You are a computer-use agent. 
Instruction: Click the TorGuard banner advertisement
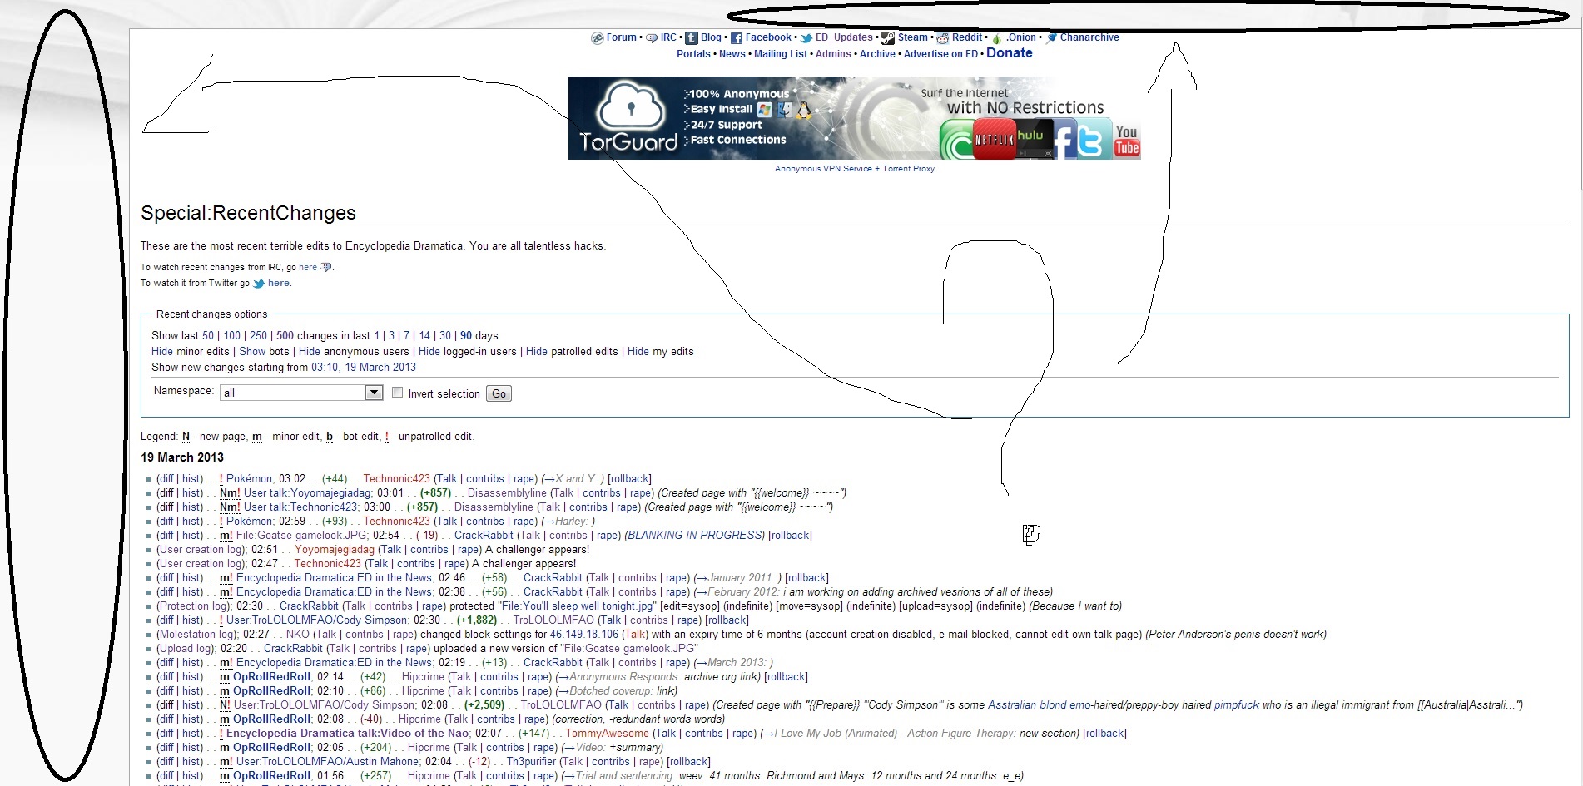854,118
